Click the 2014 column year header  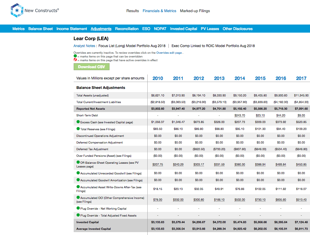(x=240, y=79)
